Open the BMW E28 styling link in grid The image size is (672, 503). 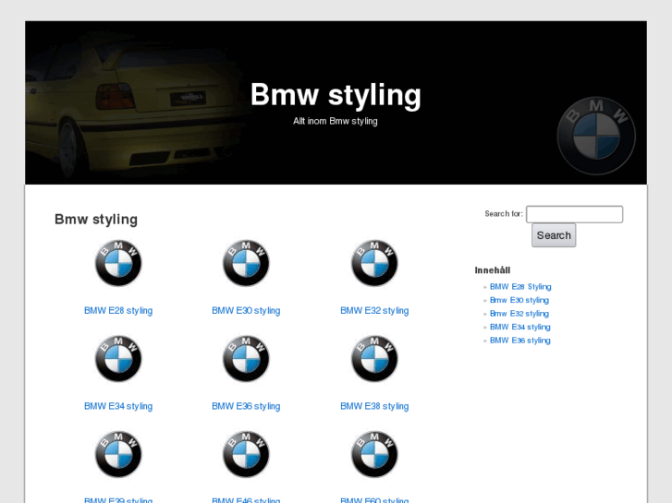click(118, 311)
